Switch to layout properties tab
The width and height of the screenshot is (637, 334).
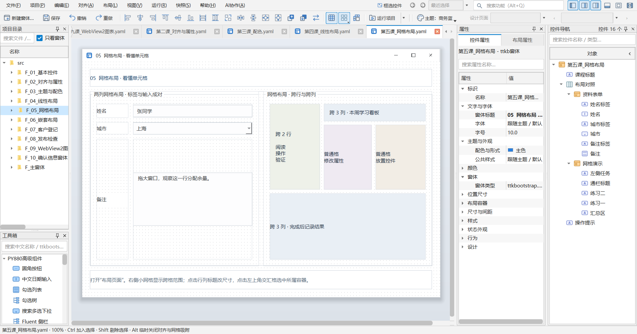522,40
